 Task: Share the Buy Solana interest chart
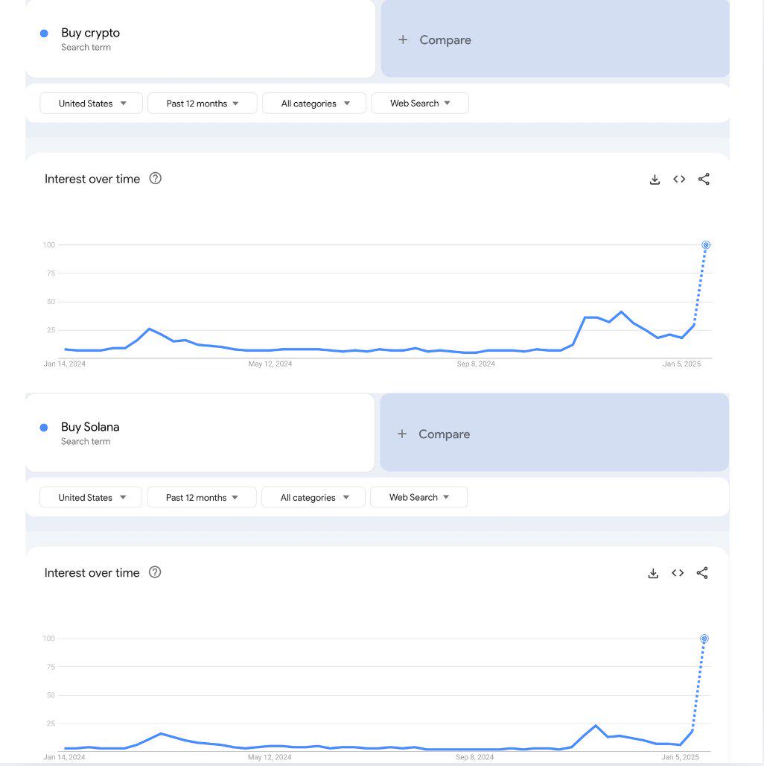click(x=702, y=573)
